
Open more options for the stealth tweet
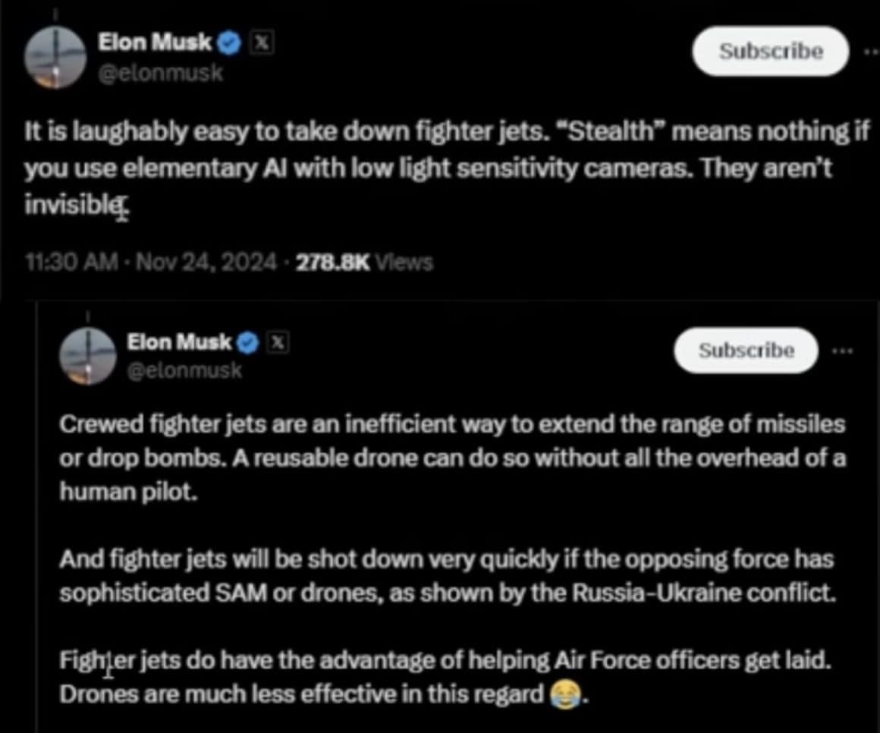point(870,51)
